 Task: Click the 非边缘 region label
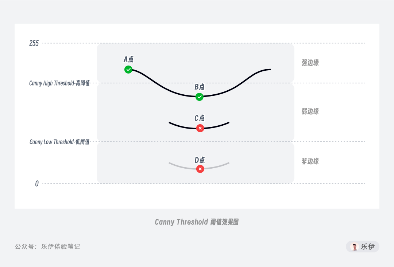310,161
